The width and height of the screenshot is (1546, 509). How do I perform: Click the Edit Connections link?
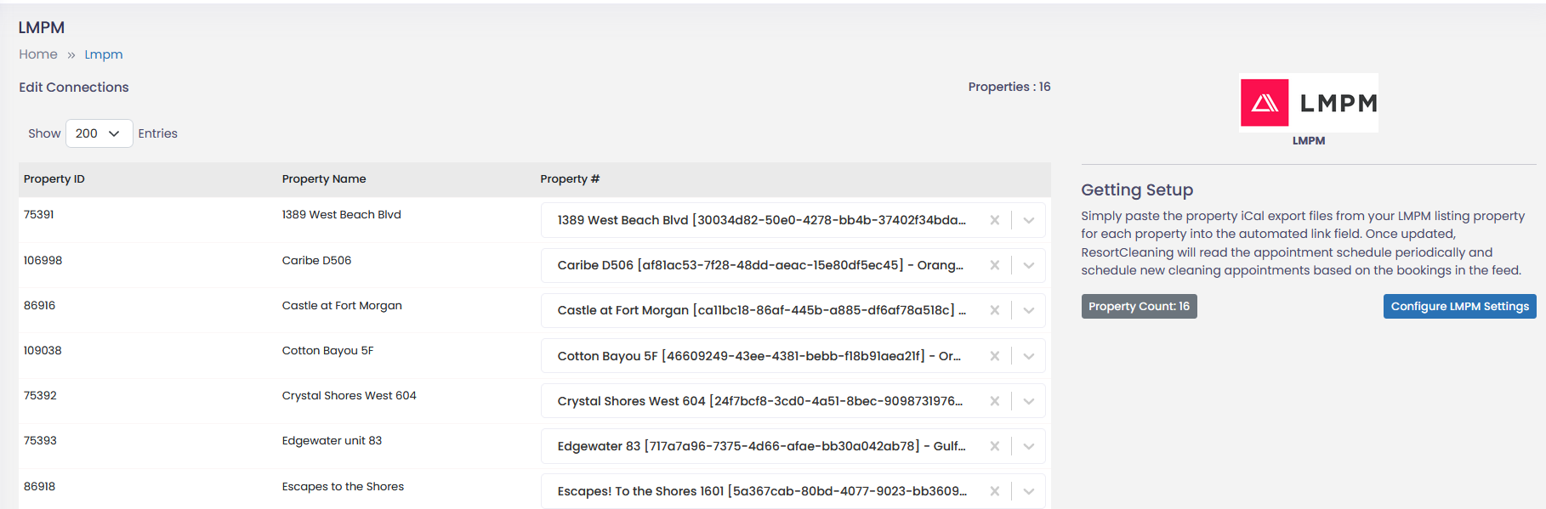(x=73, y=87)
